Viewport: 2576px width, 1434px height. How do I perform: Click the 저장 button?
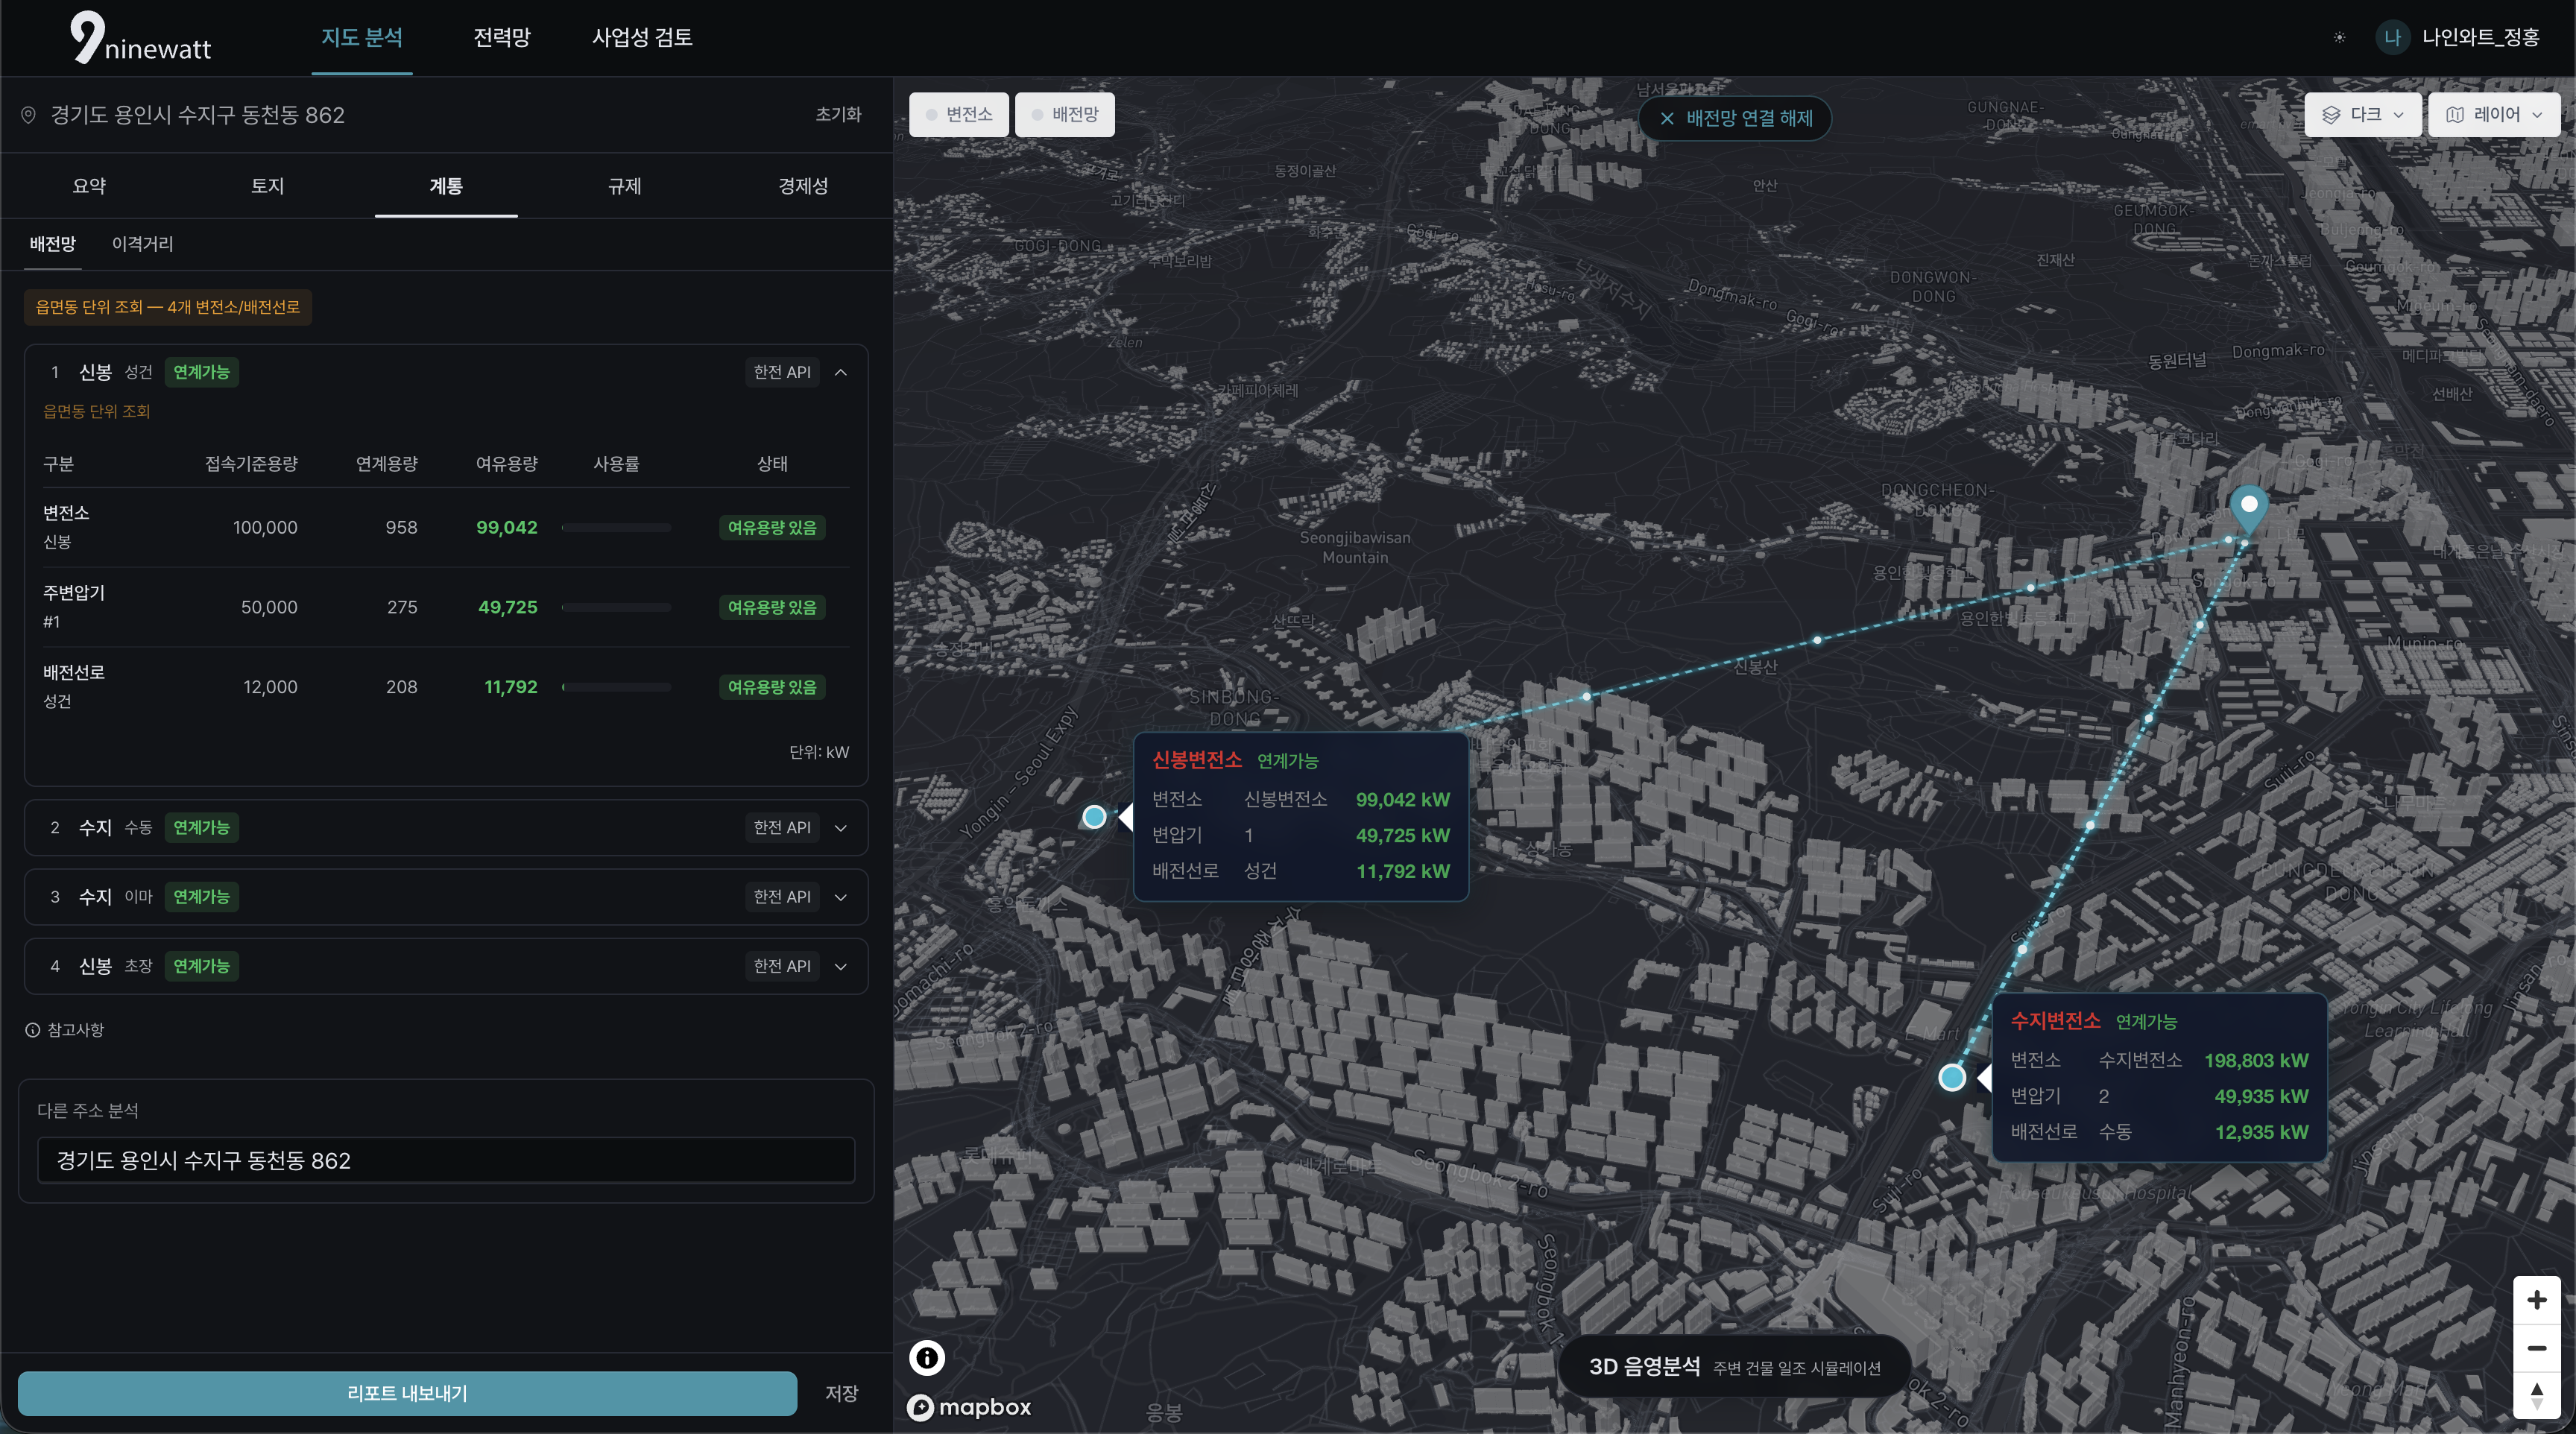[841, 1393]
